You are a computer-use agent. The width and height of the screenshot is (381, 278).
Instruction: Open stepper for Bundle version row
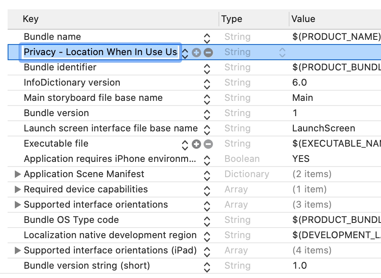pos(207,114)
